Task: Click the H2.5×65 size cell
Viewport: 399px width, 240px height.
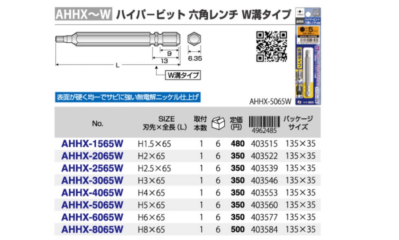Action: 154,168
